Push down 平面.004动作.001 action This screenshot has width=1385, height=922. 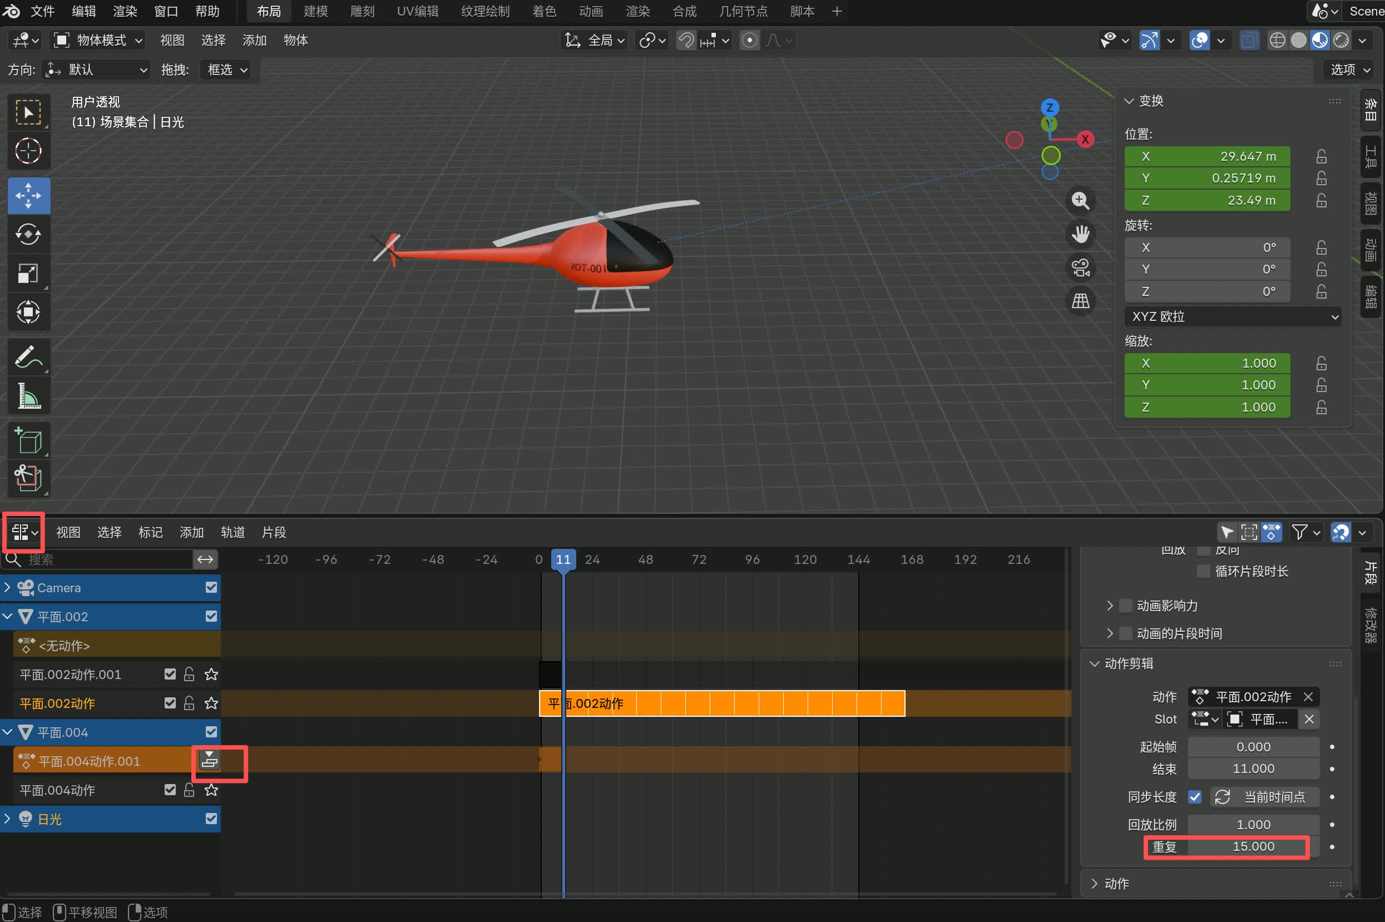point(209,760)
